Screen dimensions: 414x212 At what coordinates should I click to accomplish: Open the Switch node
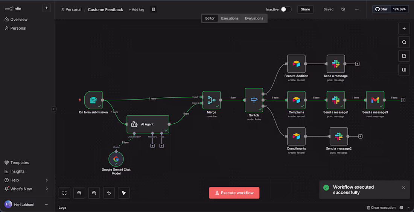254,100
